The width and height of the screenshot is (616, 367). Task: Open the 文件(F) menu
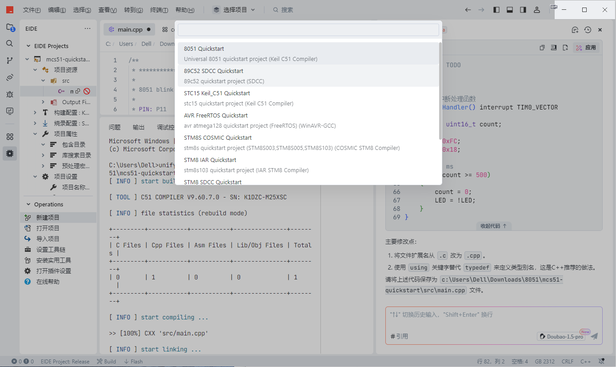click(32, 10)
